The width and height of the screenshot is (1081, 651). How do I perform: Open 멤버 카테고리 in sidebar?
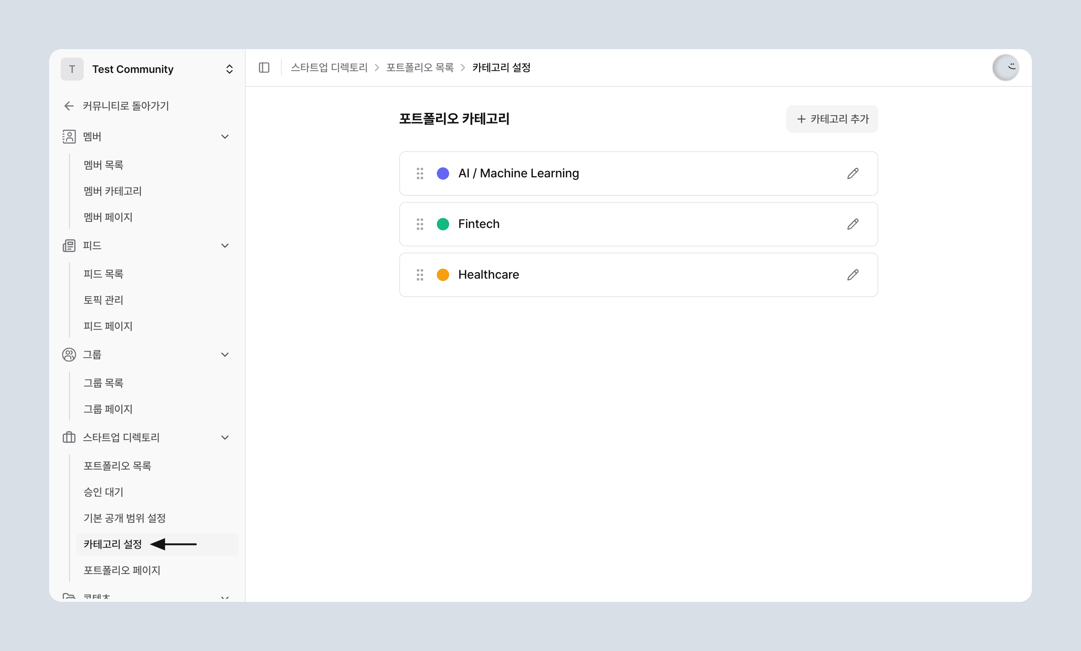coord(113,191)
